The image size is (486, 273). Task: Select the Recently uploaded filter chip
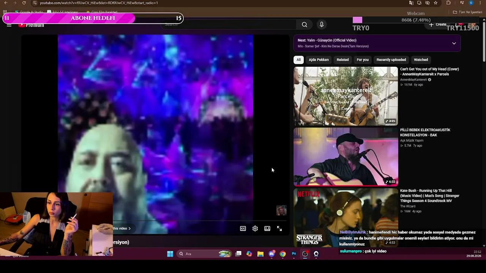pos(391,60)
